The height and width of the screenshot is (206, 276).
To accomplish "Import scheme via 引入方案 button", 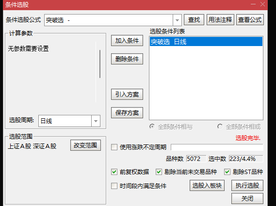I will [127, 95].
